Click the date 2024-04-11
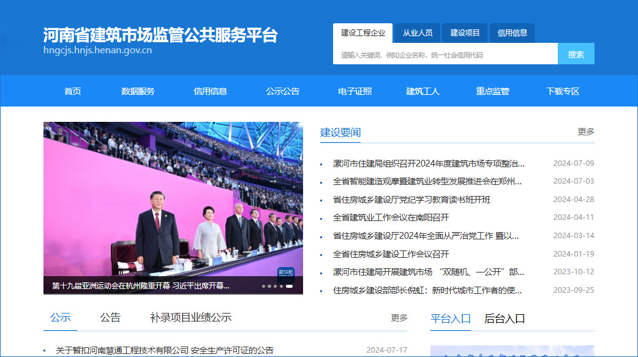The height and width of the screenshot is (357, 638). 574,217
